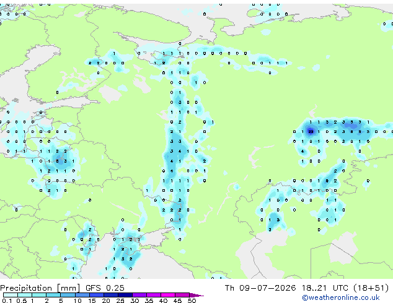Click the '18..21 UTC' time label
Image resolution: width=393 pixels, height=303 pixels.
click(325, 288)
